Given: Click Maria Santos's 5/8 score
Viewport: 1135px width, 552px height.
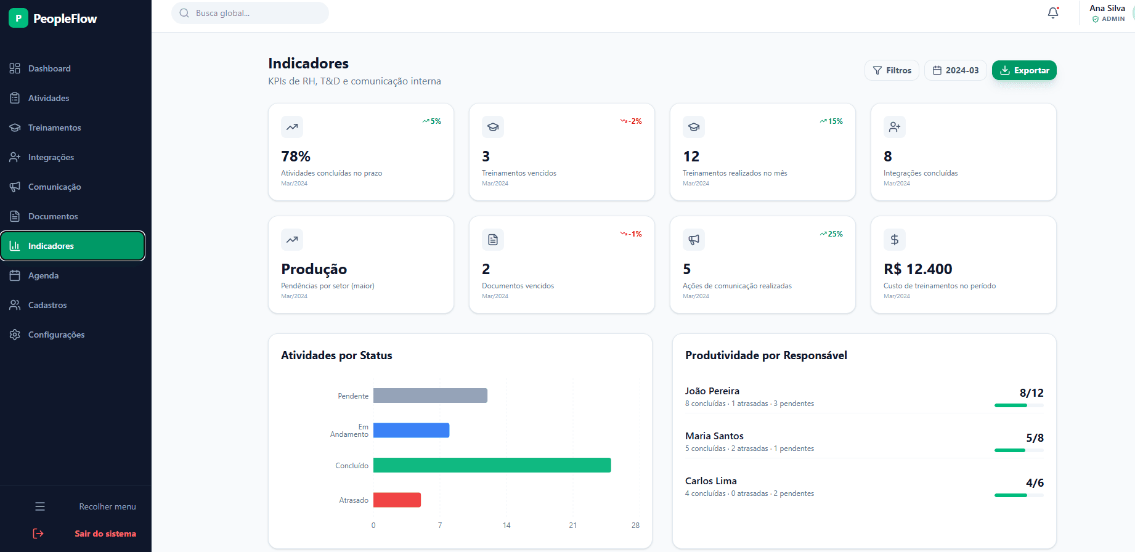Looking at the screenshot, I should [x=1035, y=438].
